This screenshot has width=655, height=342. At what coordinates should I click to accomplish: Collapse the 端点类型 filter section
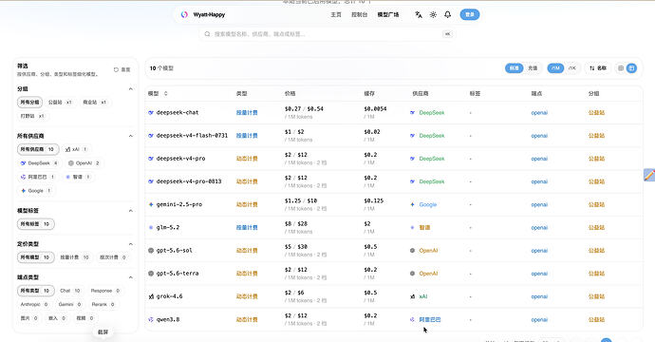[x=131, y=277]
